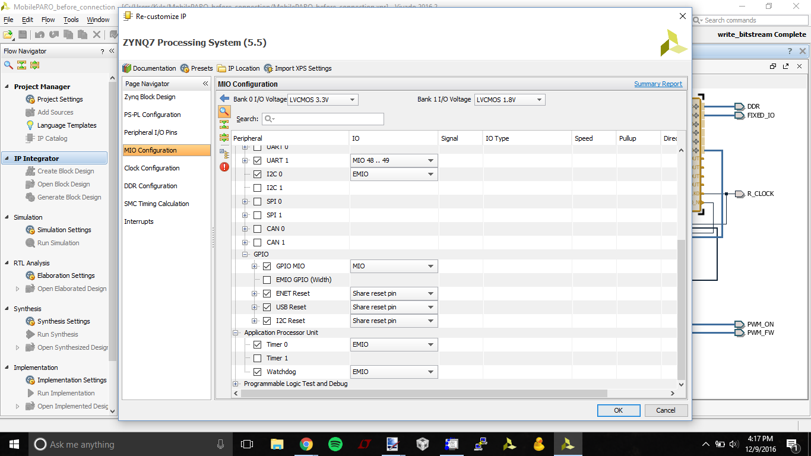Click Flow Navigator expand-all icon
This screenshot has height=456, width=811.
34,65
